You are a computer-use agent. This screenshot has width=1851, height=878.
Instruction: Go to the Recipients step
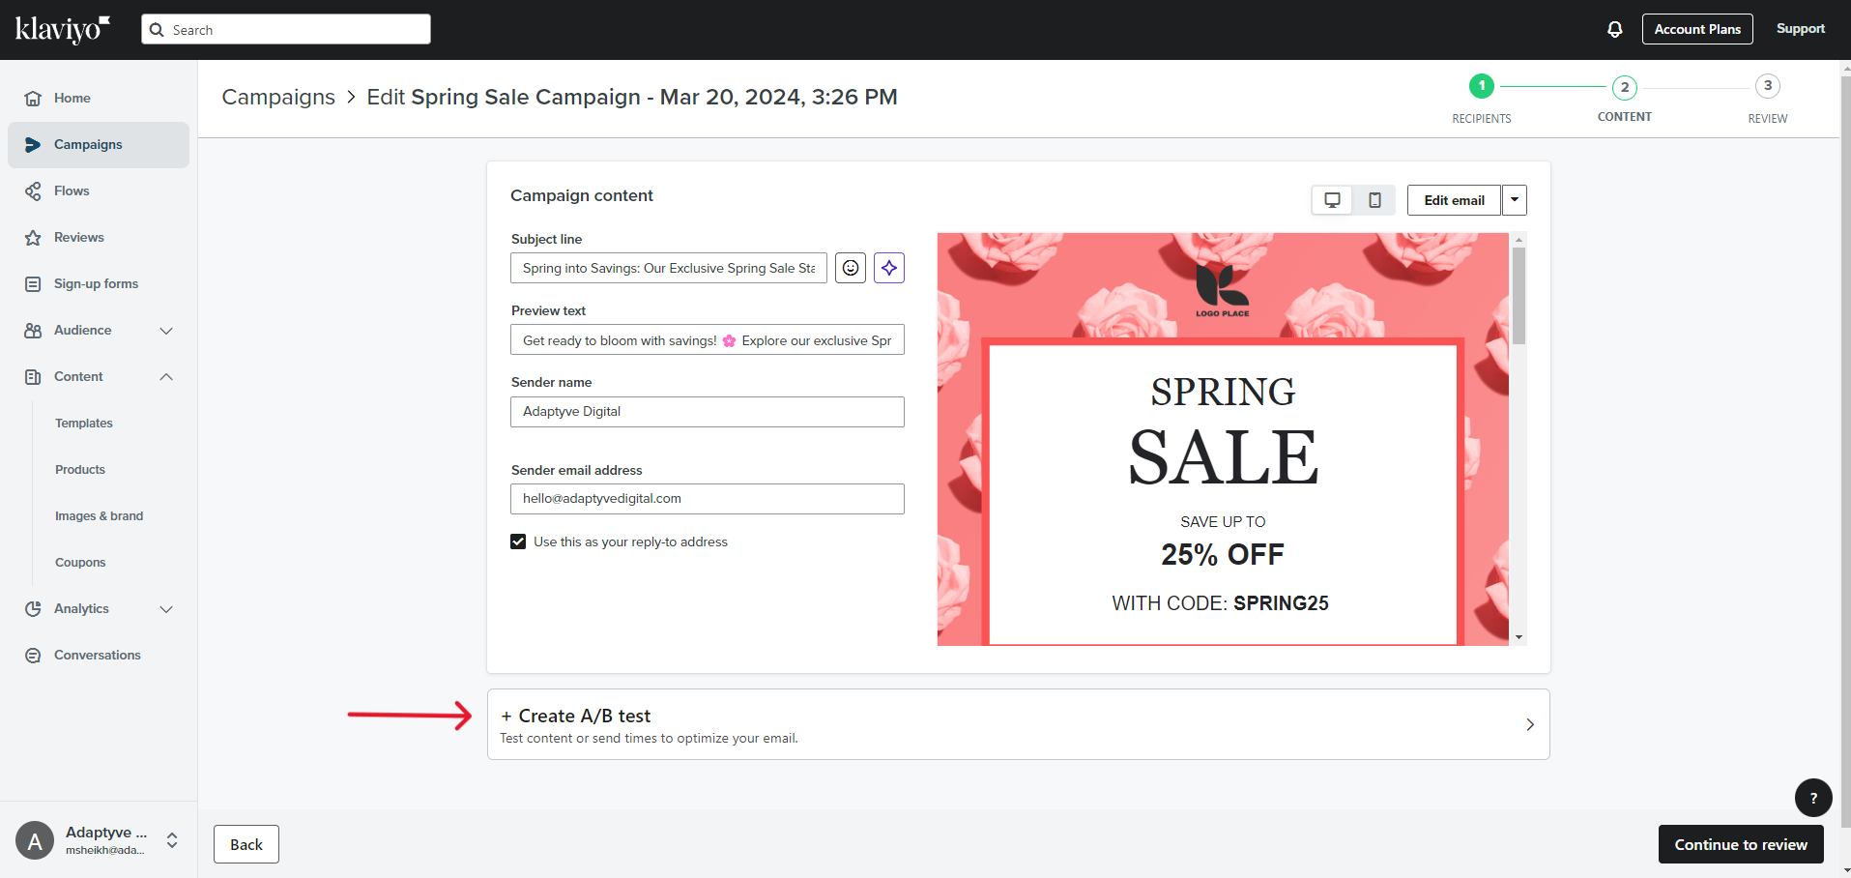coord(1481,87)
